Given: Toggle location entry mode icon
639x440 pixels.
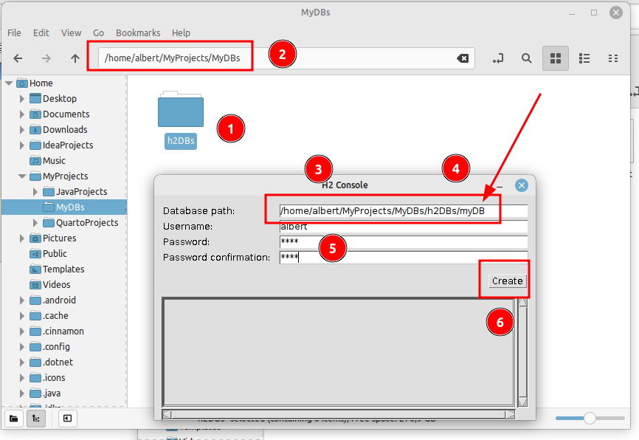Looking at the screenshot, I should click(x=498, y=58).
